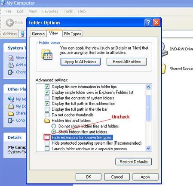Open the File menu in My Computer
Screen dimensions: 193x186
(9, 11)
